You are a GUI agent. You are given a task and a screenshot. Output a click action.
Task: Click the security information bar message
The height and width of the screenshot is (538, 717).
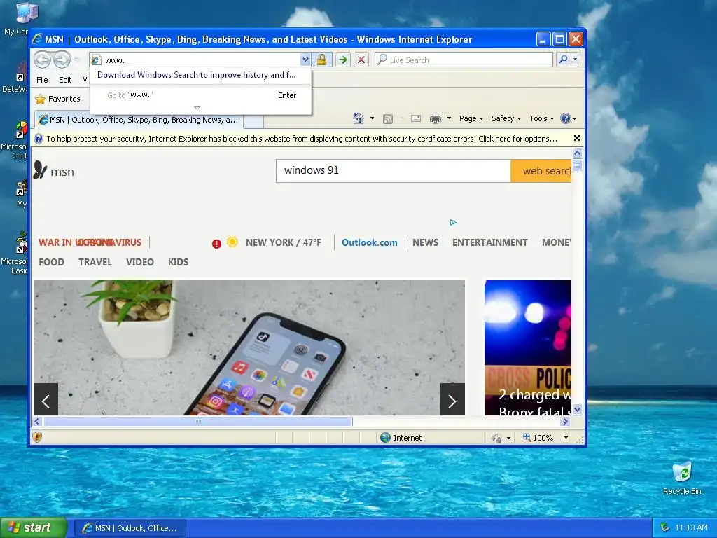click(302, 139)
